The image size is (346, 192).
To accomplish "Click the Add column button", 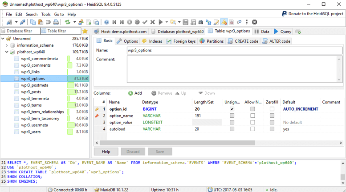I will coord(135,93).
